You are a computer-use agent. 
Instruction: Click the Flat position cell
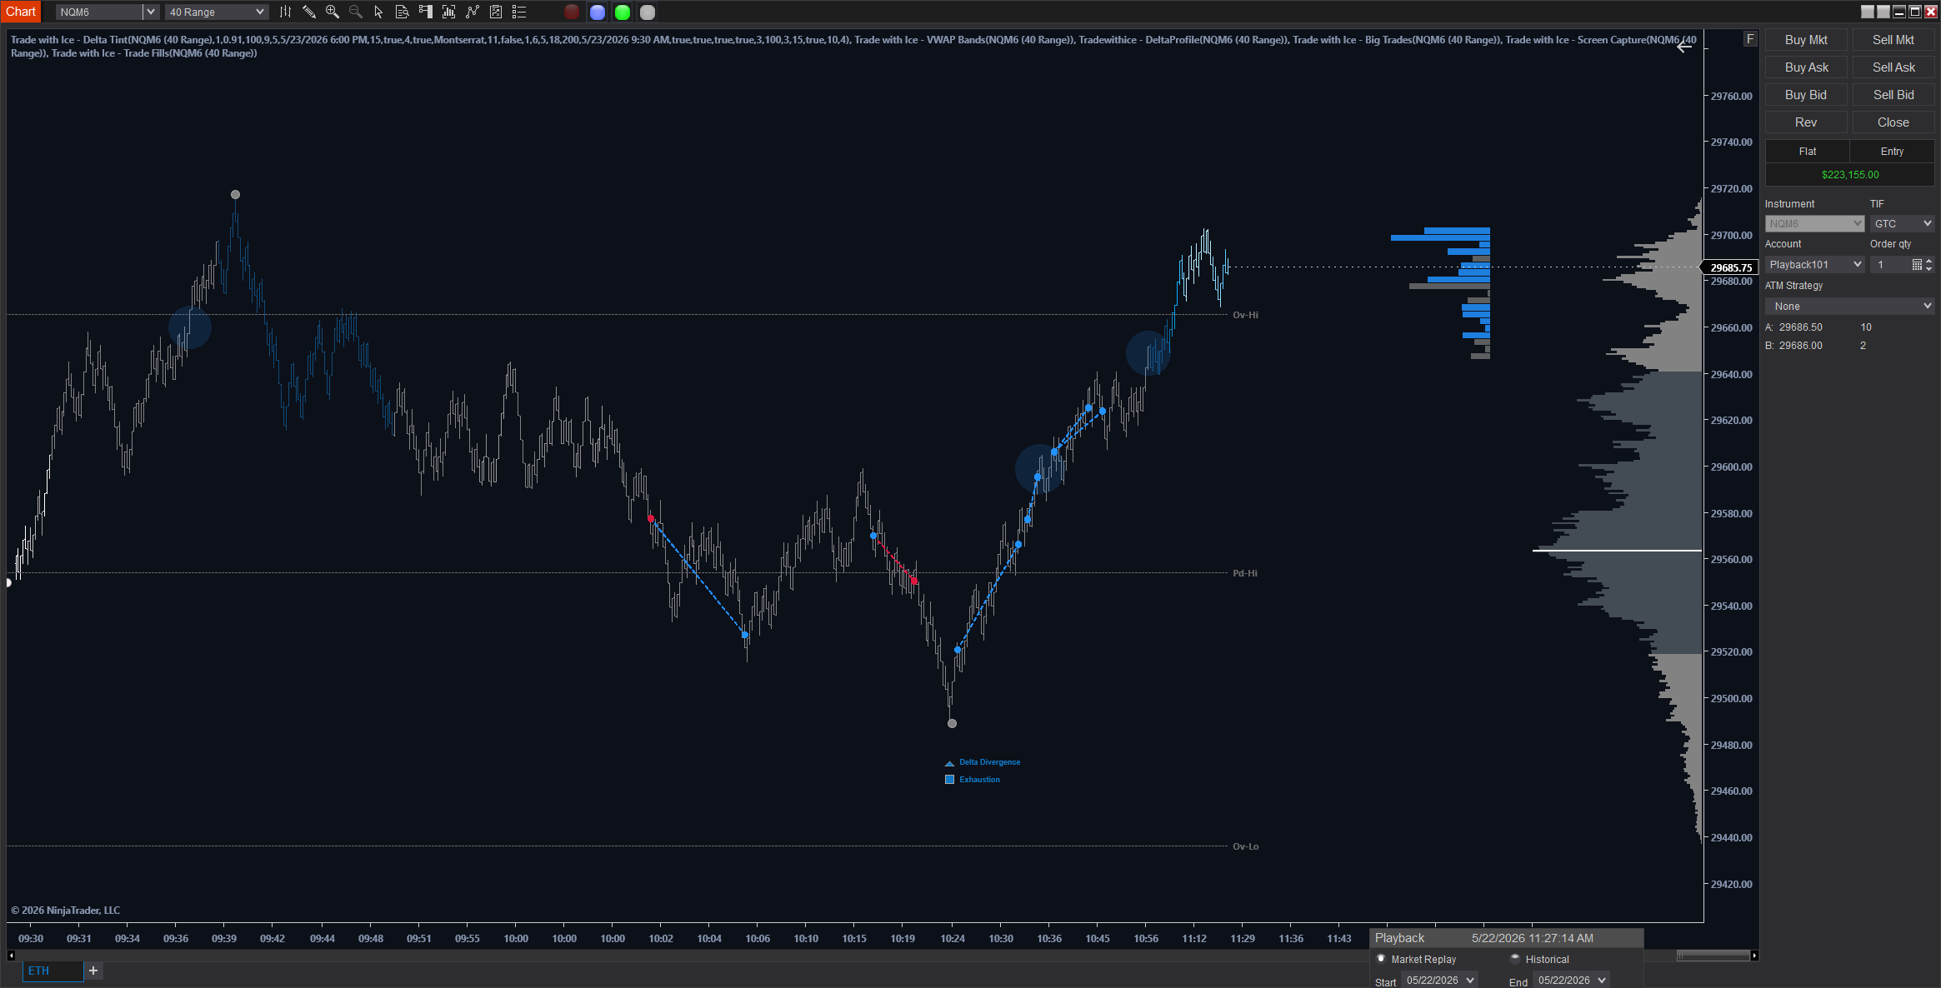tap(1807, 152)
